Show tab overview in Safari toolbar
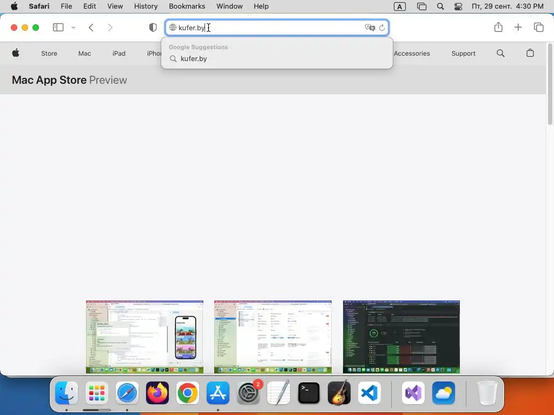The height and width of the screenshot is (415, 554). [538, 27]
